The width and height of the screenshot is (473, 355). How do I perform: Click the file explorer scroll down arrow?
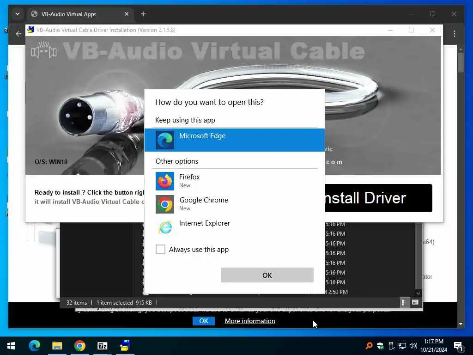click(418, 293)
